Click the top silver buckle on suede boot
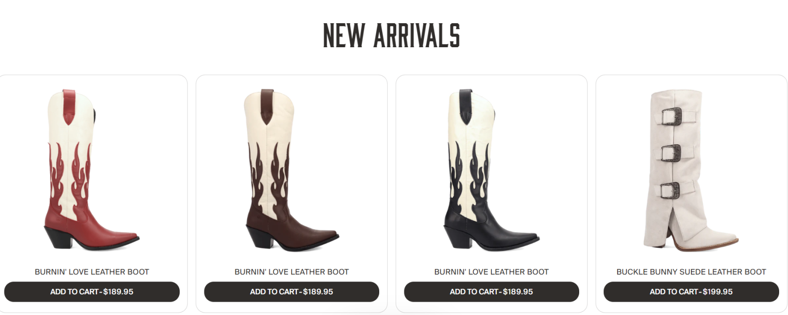Image resolution: width=788 pixels, height=315 pixels. coord(671,117)
